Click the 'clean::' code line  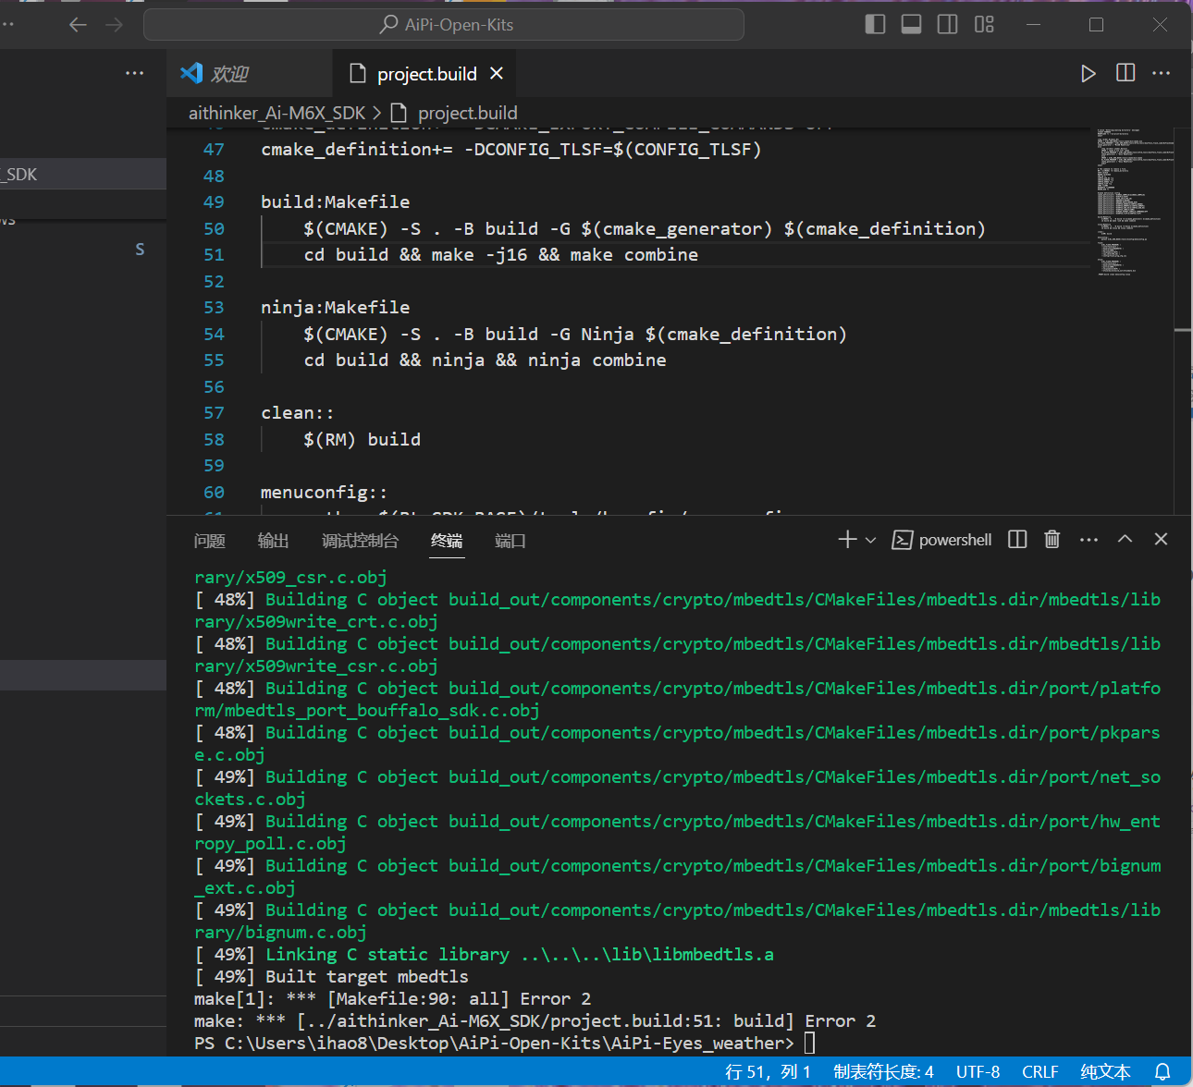pyautogui.click(x=298, y=413)
